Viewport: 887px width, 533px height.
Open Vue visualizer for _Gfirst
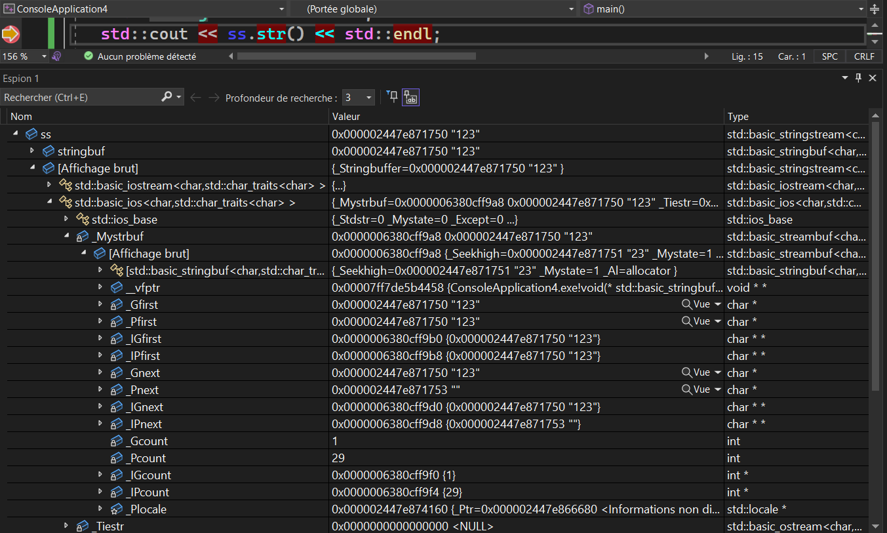pos(696,304)
